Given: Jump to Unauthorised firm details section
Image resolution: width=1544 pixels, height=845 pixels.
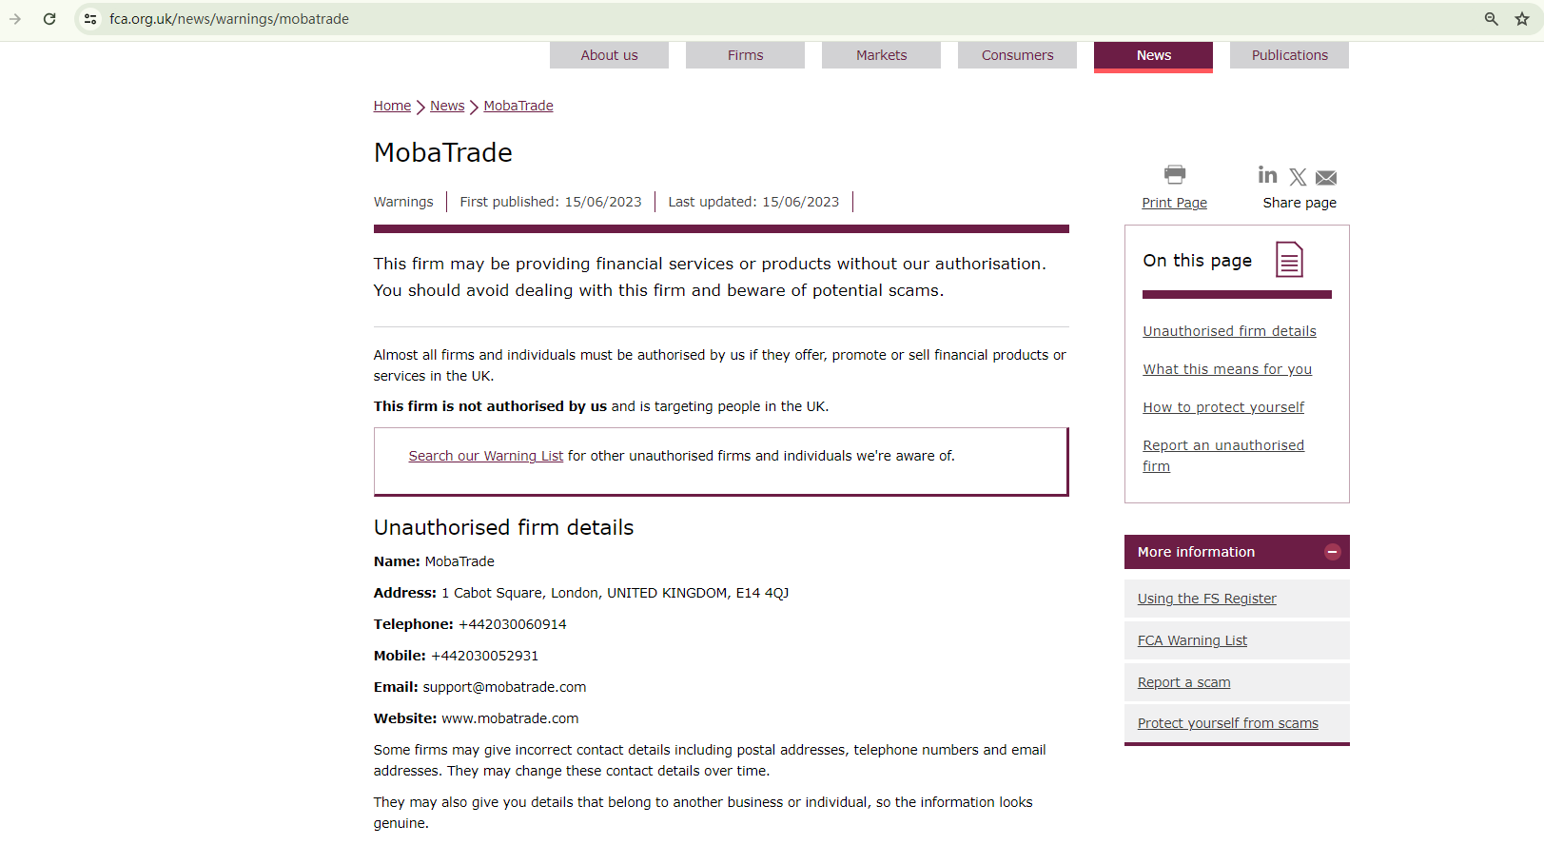Looking at the screenshot, I should click(1229, 331).
